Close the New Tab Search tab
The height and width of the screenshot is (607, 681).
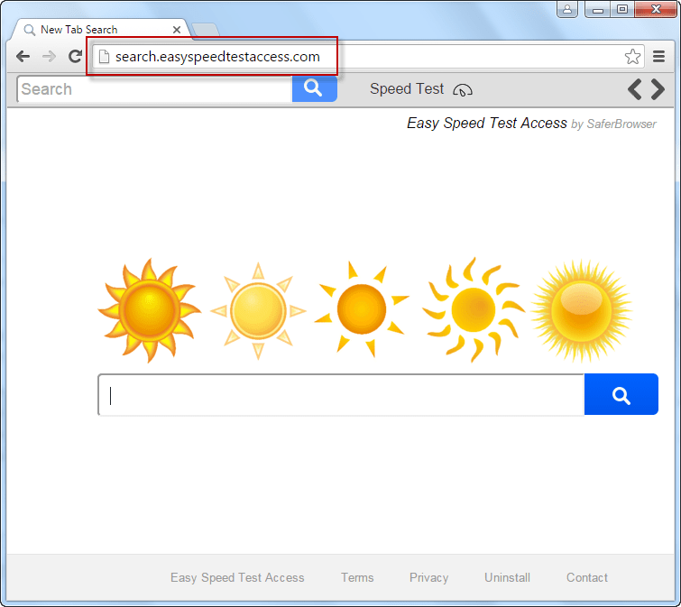(176, 30)
